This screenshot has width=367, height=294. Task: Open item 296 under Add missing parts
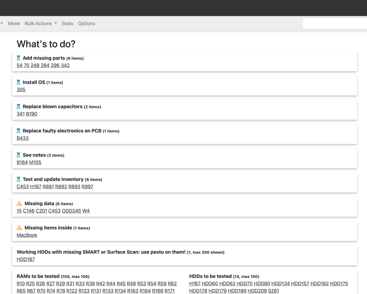click(x=55, y=65)
